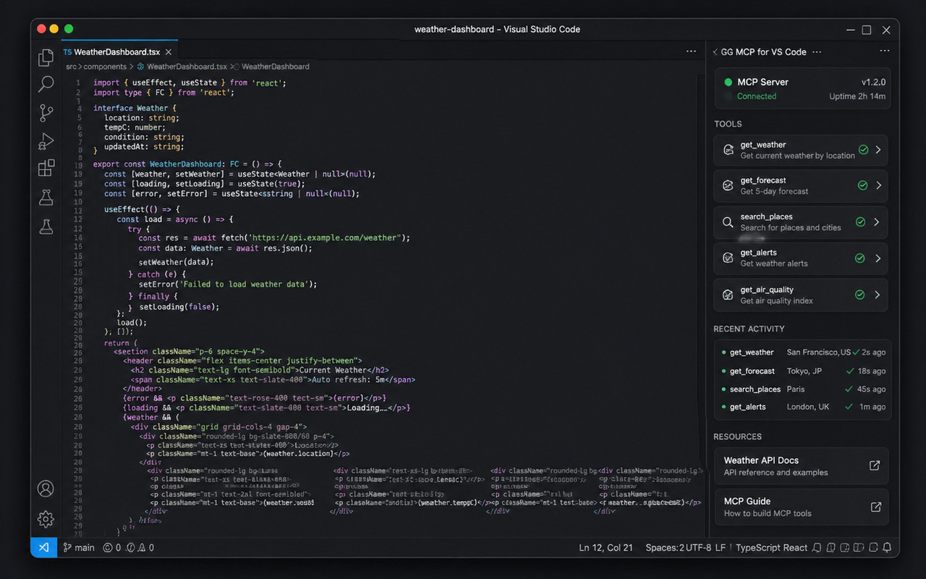Open the Search magnifier in activity bar
Screen dimensions: 926x579
(x=46, y=85)
